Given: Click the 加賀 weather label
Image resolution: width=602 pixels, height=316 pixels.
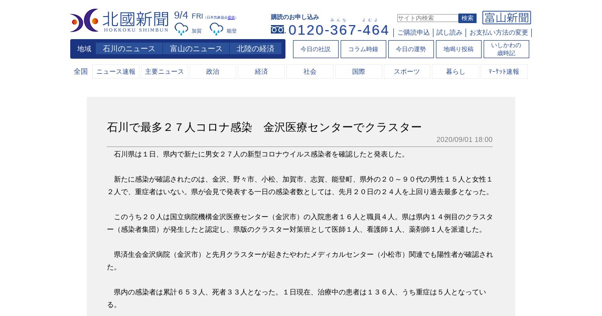Looking at the screenshot, I should (197, 31).
